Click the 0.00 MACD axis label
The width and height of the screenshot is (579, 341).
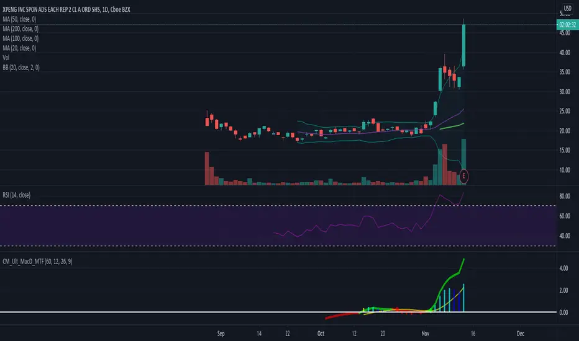coord(563,312)
